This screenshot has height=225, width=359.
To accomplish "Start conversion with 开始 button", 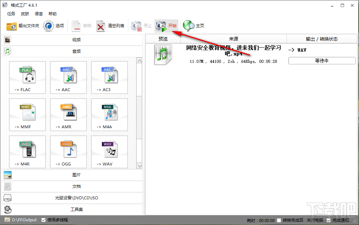I will (x=166, y=26).
